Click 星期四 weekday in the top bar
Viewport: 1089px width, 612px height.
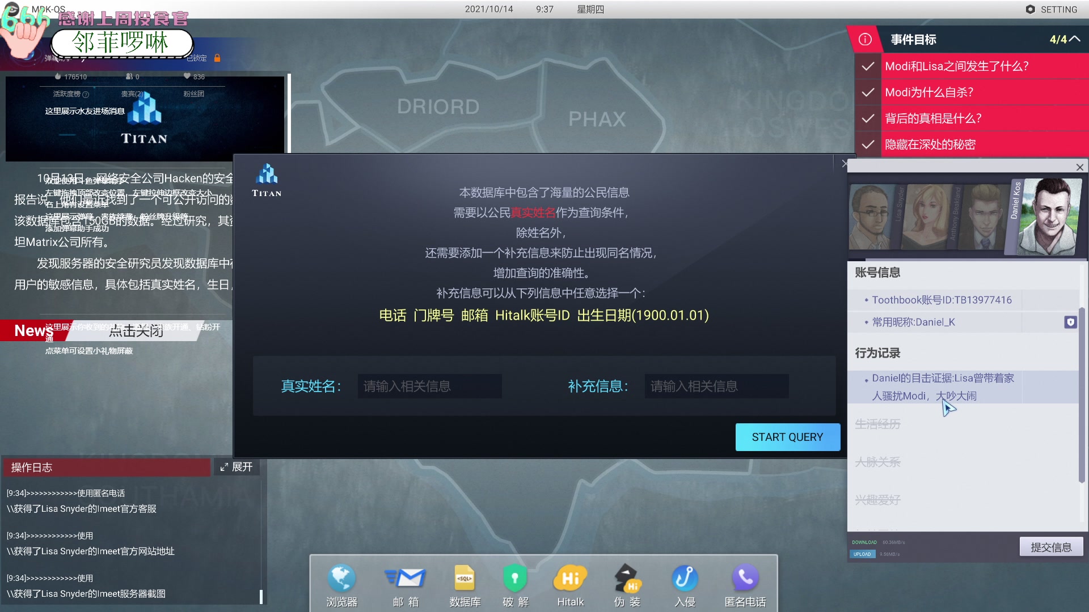(590, 9)
